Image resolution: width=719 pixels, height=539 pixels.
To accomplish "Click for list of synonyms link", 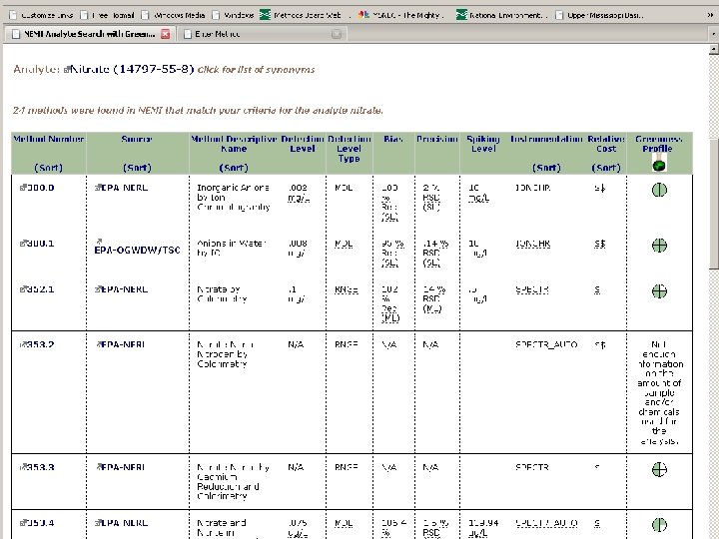I will (x=256, y=70).
